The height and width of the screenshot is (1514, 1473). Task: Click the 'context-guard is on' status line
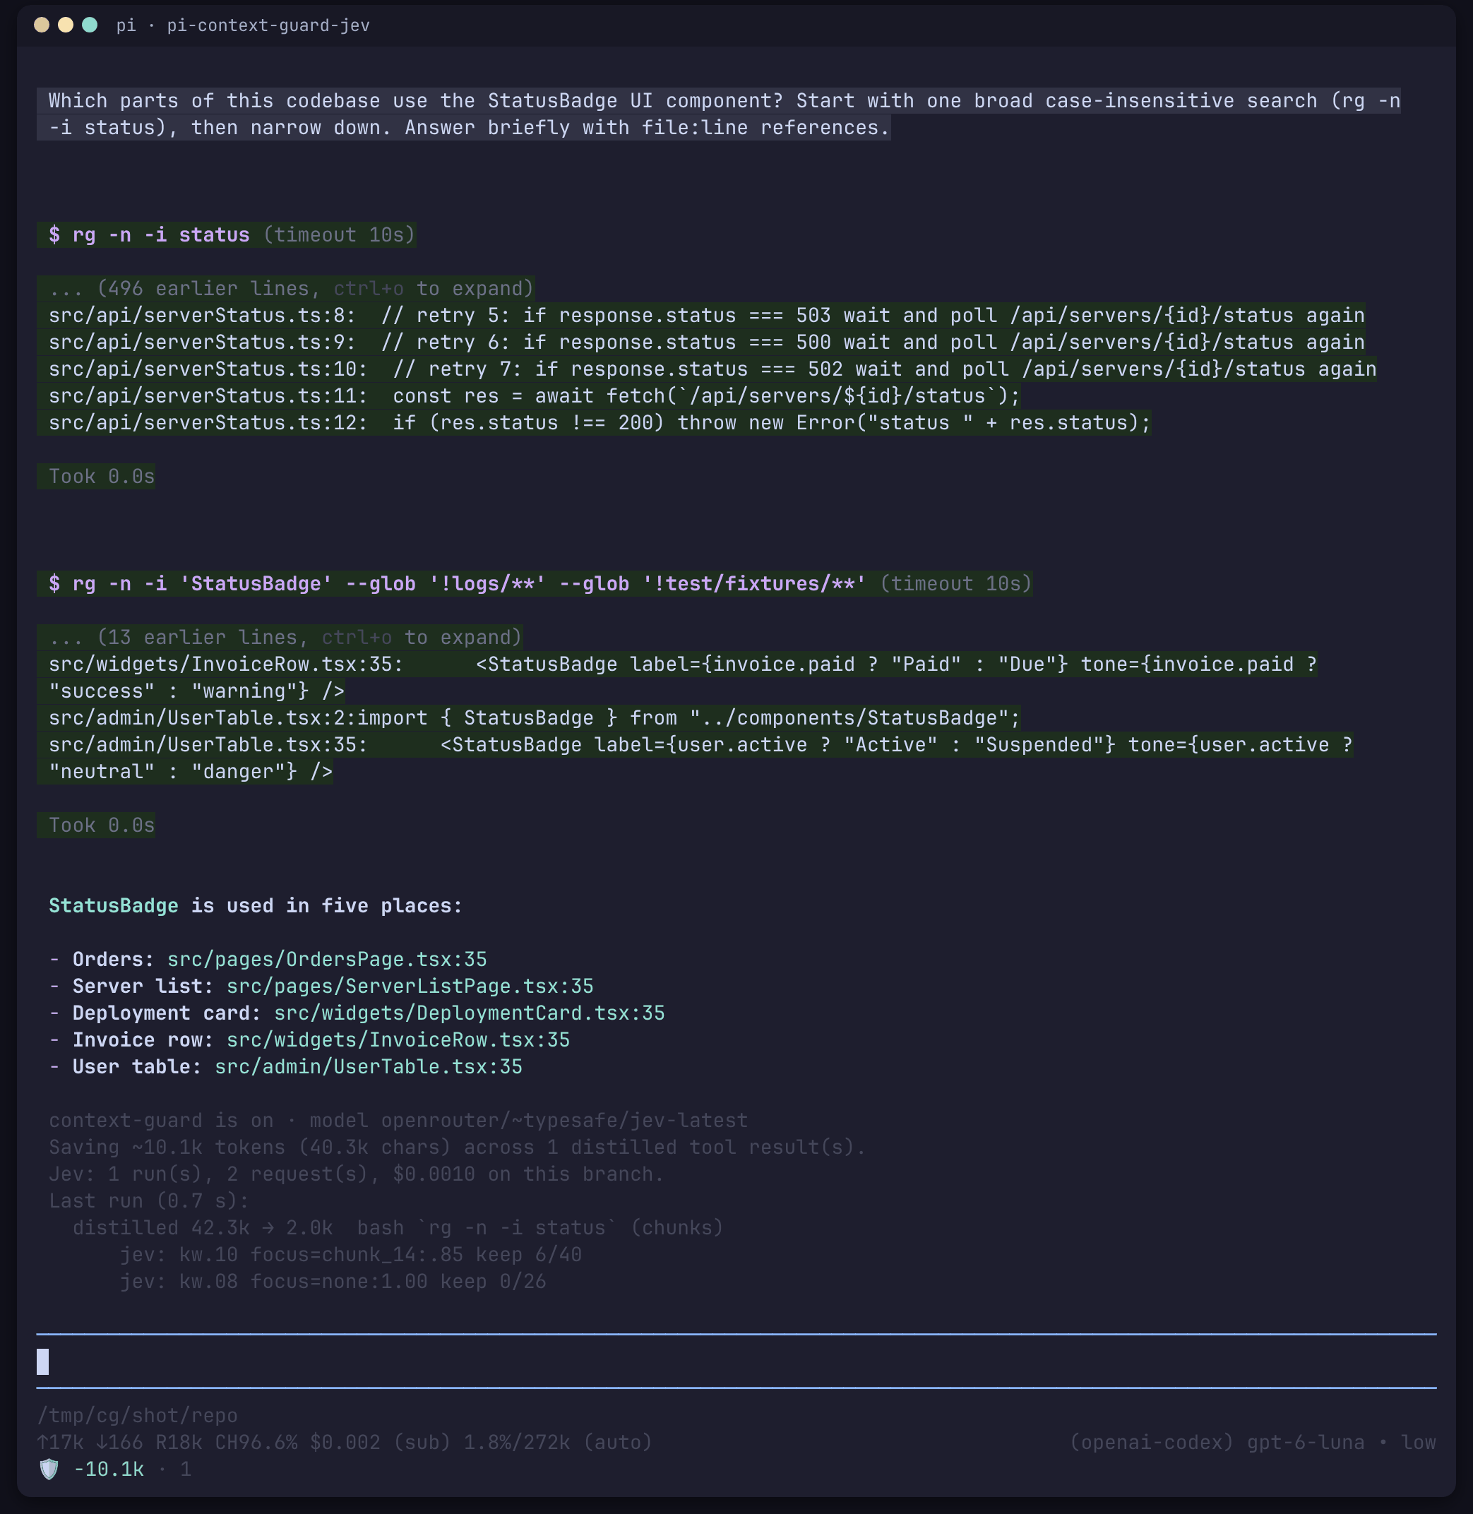pyautogui.click(x=398, y=1121)
